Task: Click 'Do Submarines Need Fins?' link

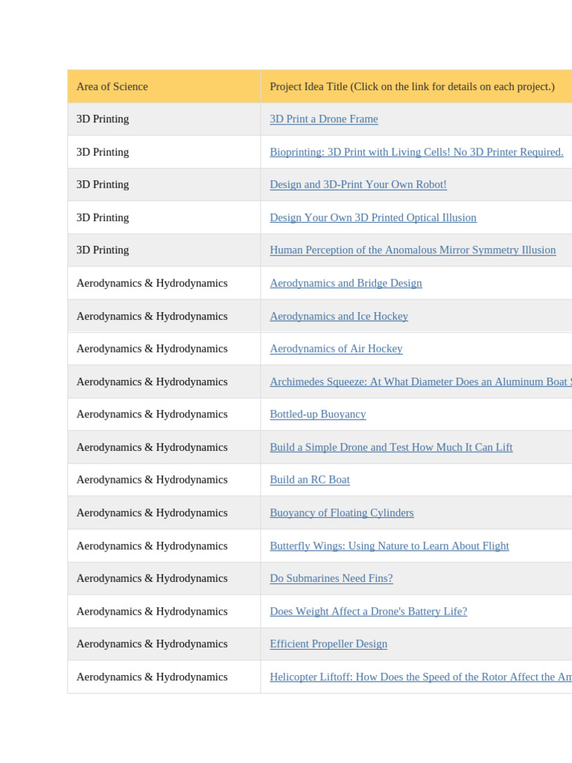Action: pyautogui.click(x=331, y=578)
